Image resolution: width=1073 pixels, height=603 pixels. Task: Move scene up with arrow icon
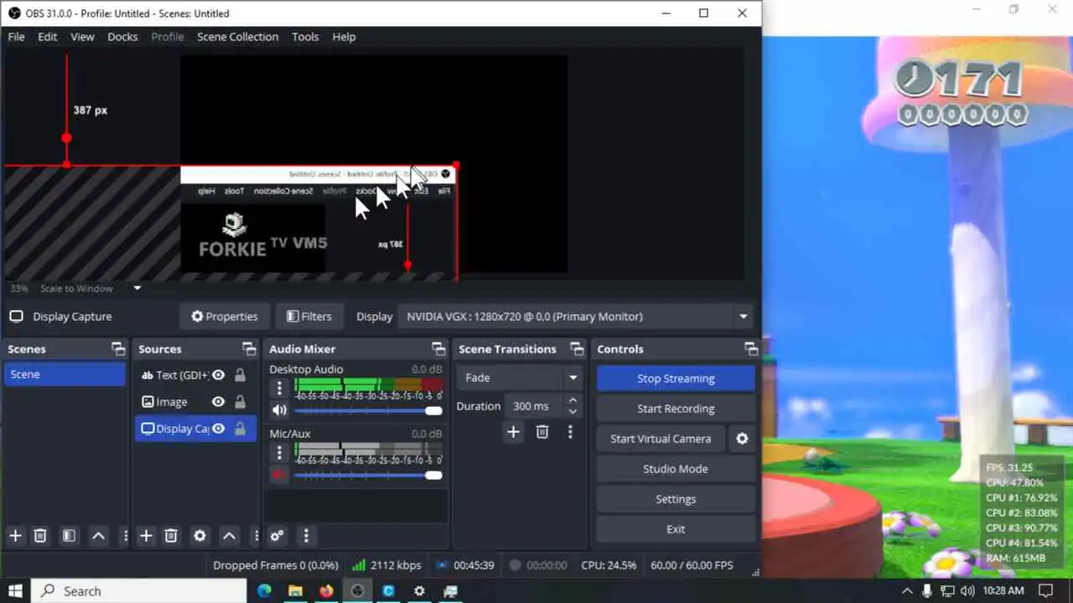point(98,536)
